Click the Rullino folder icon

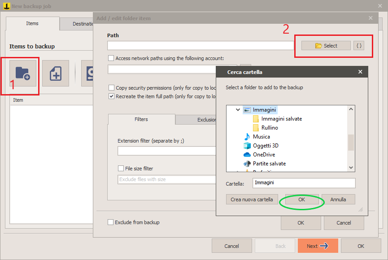coord(256,128)
